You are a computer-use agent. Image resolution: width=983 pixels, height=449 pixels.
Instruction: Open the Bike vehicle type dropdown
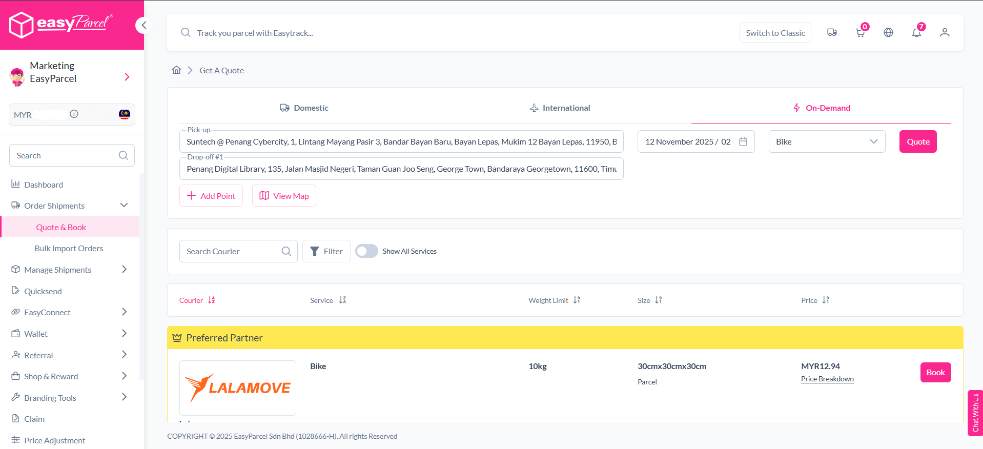(826, 141)
